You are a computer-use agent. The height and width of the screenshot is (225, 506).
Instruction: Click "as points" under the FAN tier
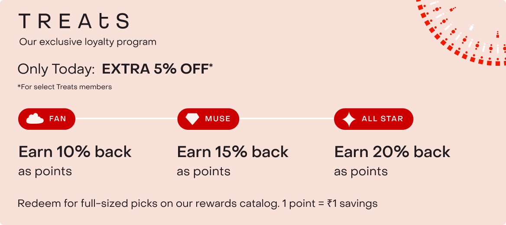(x=45, y=171)
